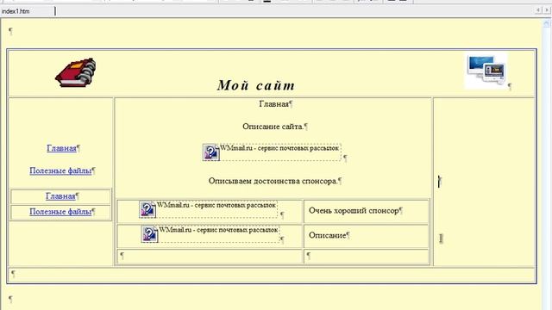
Task: Click the 'Описание сайта.' text
Action: (273, 127)
